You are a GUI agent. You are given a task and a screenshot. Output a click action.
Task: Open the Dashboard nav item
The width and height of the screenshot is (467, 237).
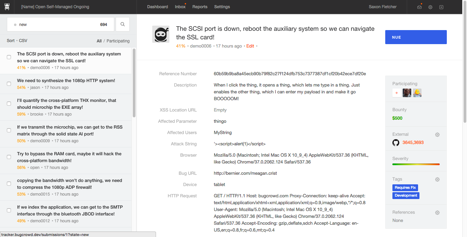point(157,7)
